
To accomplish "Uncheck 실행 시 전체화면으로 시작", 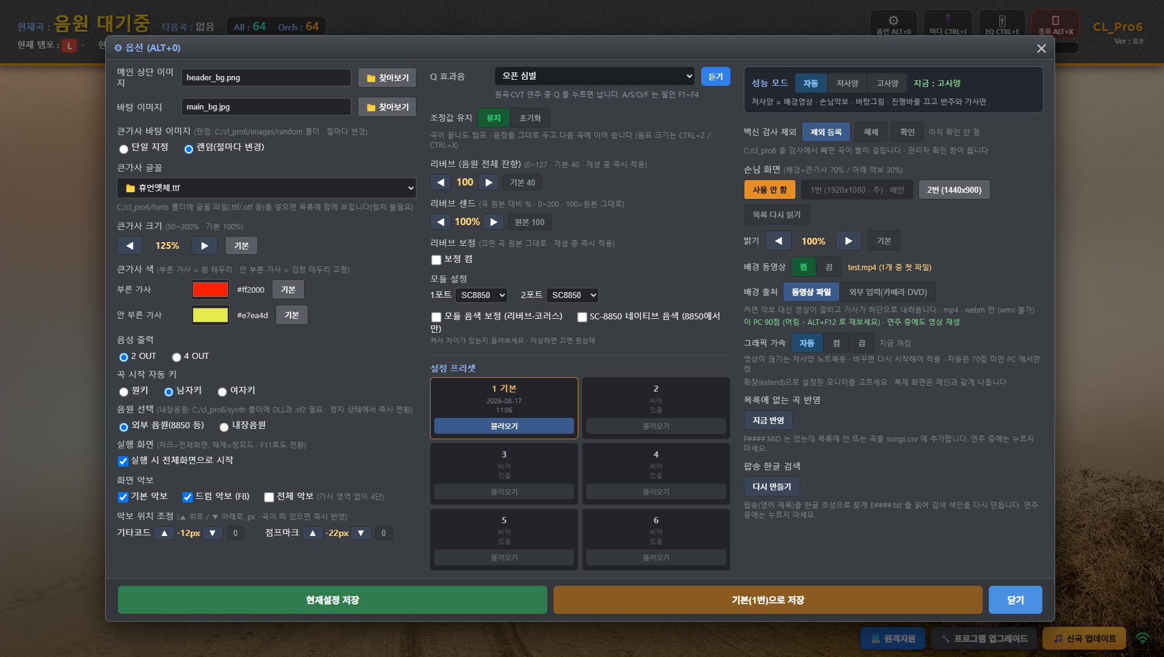I will point(123,461).
